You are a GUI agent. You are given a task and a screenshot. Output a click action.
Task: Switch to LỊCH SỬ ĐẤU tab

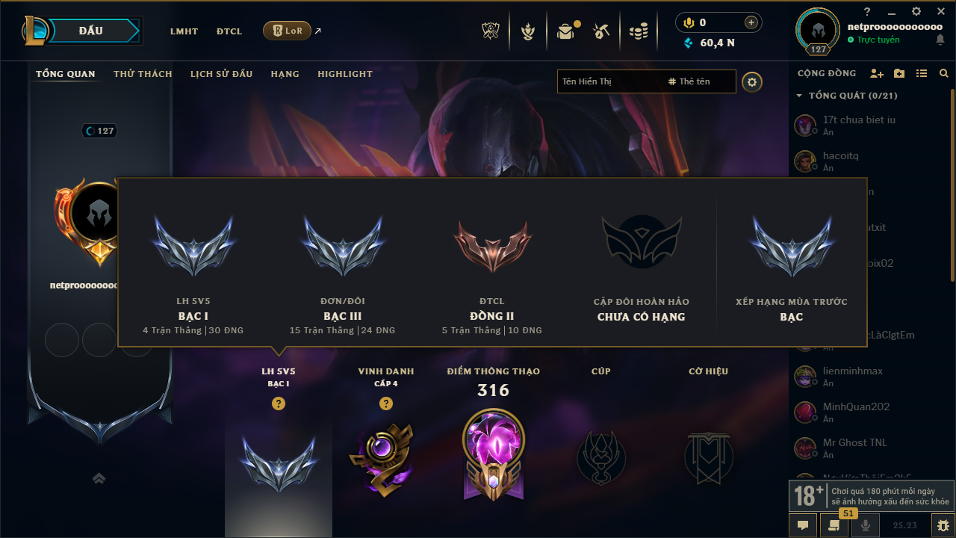click(221, 74)
